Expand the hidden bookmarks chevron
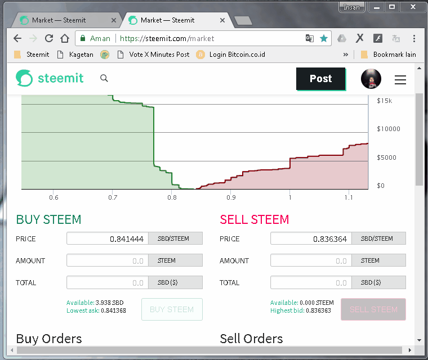The height and width of the screenshot is (360, 428). (x=346, y=55)
